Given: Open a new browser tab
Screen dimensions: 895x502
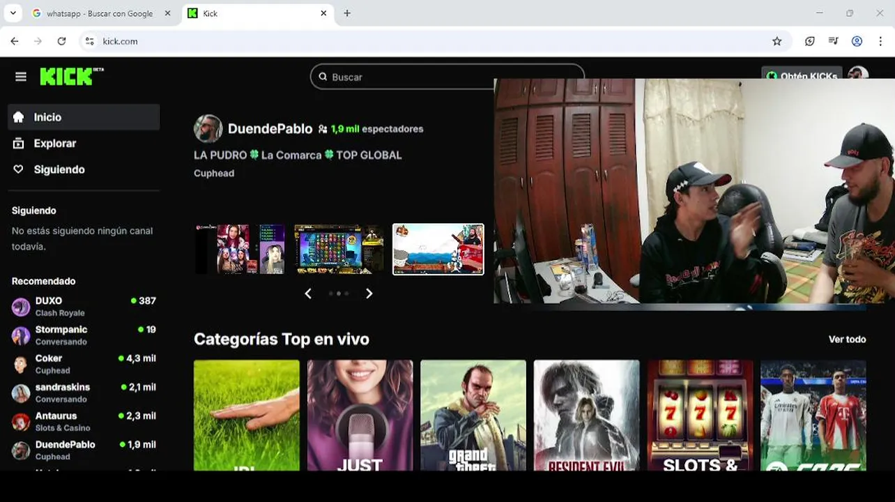Looking at the screenshot, I should pyautogui.click(x=347, y=13).
